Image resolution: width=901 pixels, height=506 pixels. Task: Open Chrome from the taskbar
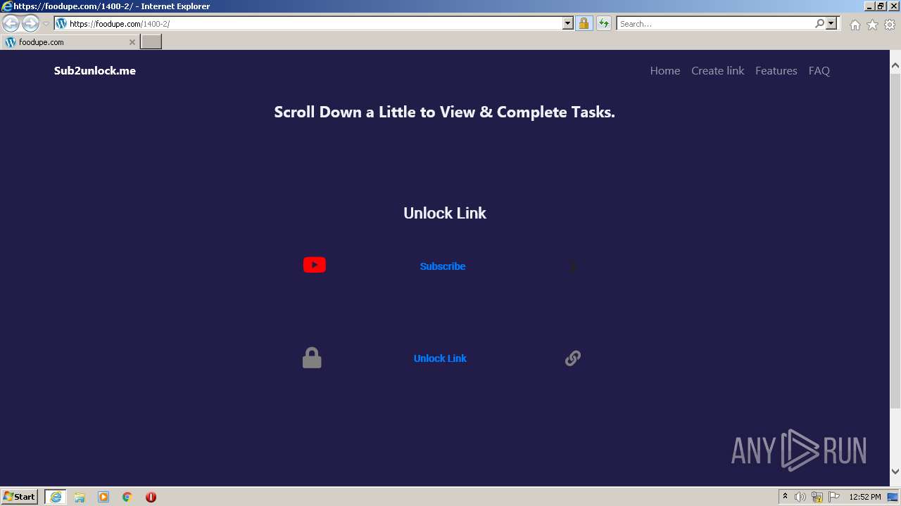127,497
